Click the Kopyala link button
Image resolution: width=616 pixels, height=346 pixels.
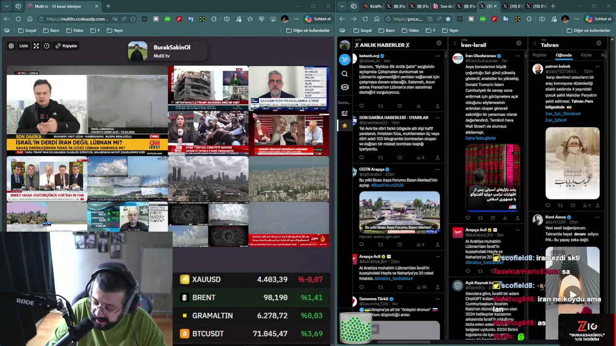pos(66,46)
